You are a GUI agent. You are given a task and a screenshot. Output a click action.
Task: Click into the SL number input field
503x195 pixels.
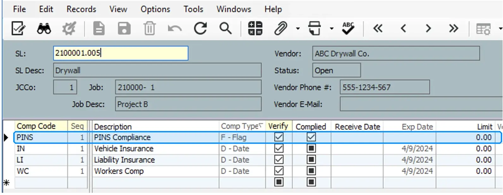click(x=121, y=53)
